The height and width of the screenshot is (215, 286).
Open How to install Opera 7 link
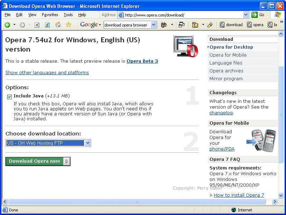point(239,195)
